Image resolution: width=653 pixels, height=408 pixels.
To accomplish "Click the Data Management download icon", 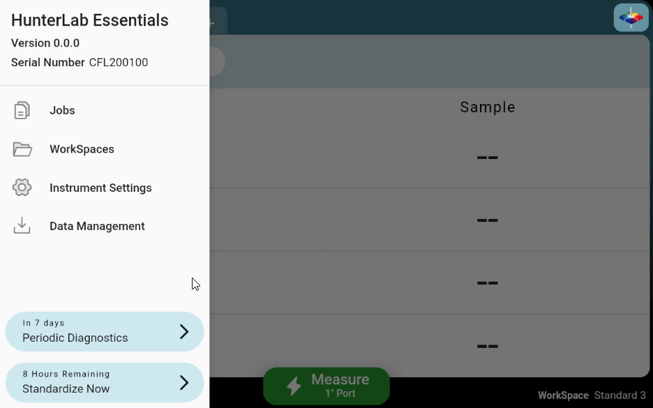I will (22, 226).
